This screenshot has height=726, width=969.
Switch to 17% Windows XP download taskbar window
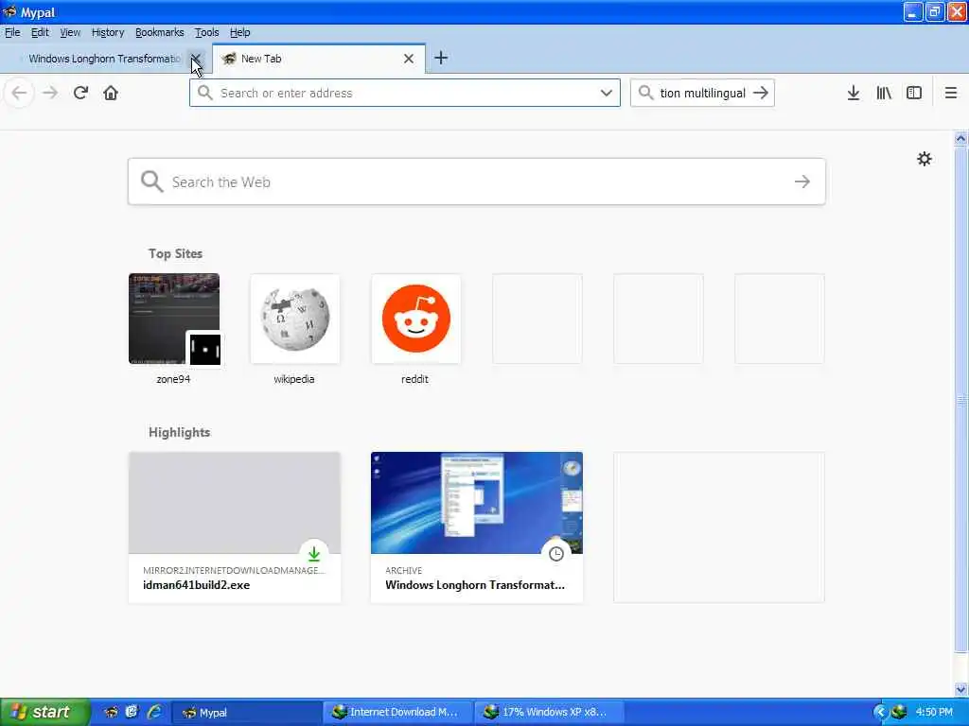pos(550,712)
